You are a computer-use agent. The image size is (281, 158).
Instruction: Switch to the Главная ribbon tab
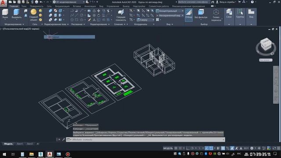pyautogui.click(x=14, y=6)
